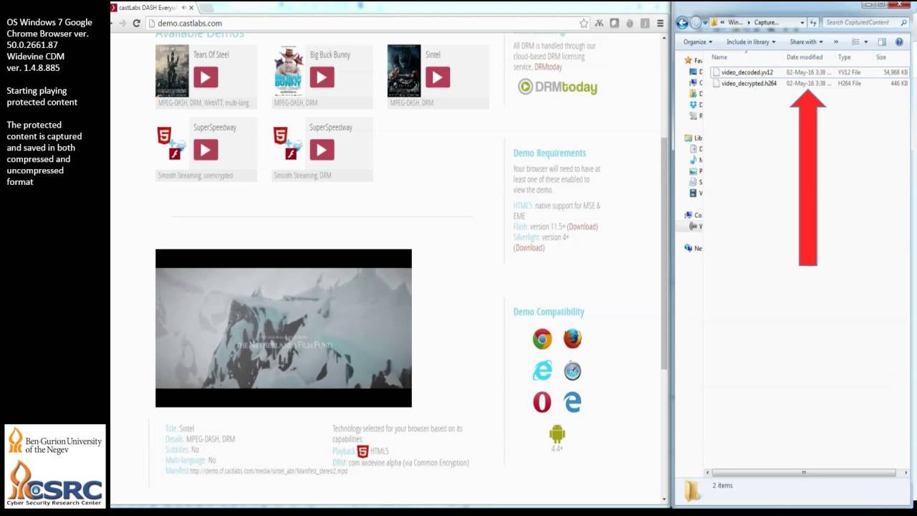Open the Share with dropdown
Image resolution: width=917 pixels, height=516 pixels.
click(806, 42)
